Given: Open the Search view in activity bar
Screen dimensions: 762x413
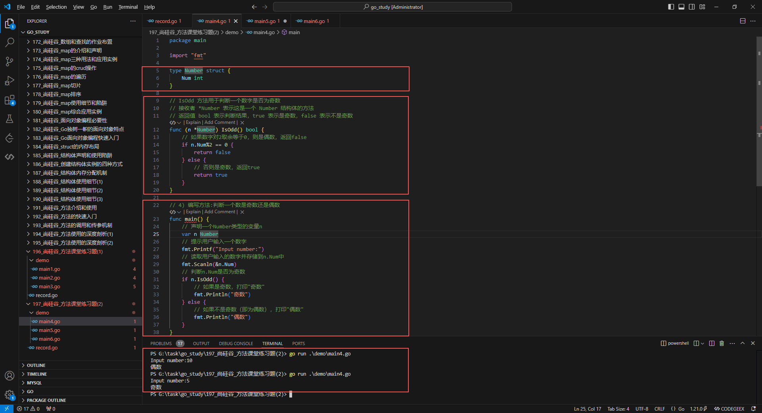Looking at the screenshot, I should [x=10, y=42].
